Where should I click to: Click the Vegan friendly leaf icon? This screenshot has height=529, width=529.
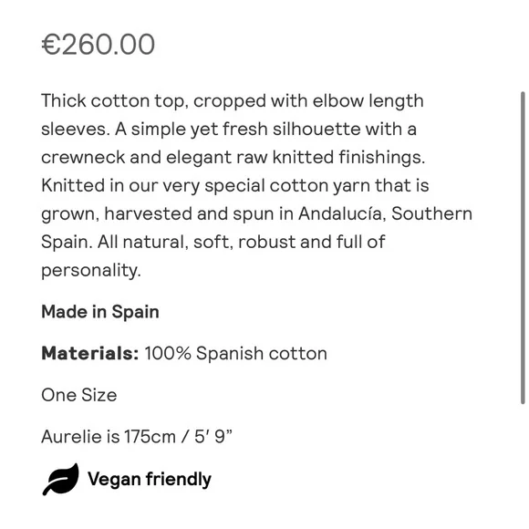coord(61,480)
